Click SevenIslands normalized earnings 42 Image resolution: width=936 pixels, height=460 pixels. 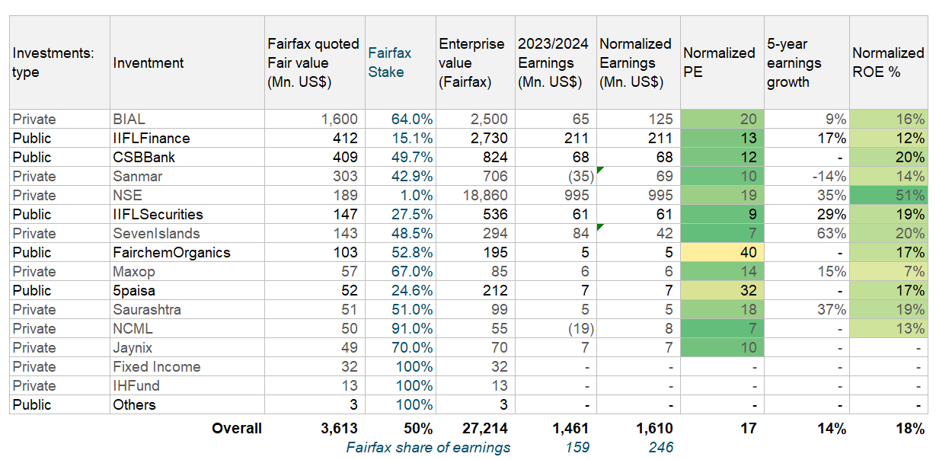[x=637, y=233]
